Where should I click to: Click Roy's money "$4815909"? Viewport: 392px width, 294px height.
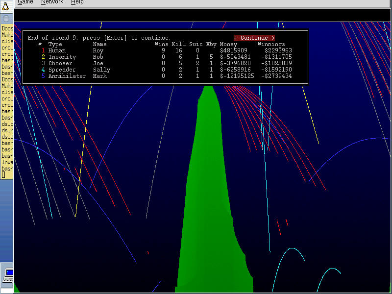[234, 50]
